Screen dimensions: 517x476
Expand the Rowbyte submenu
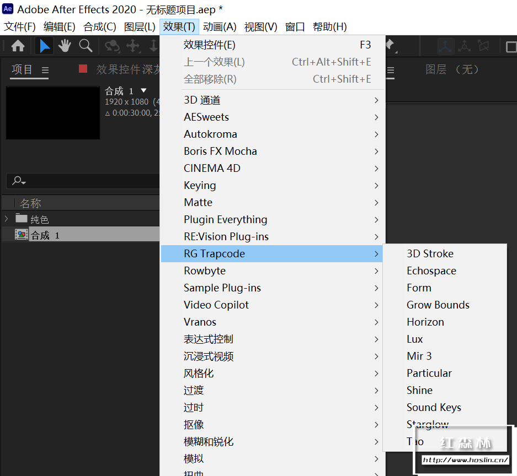coord(273,271)
